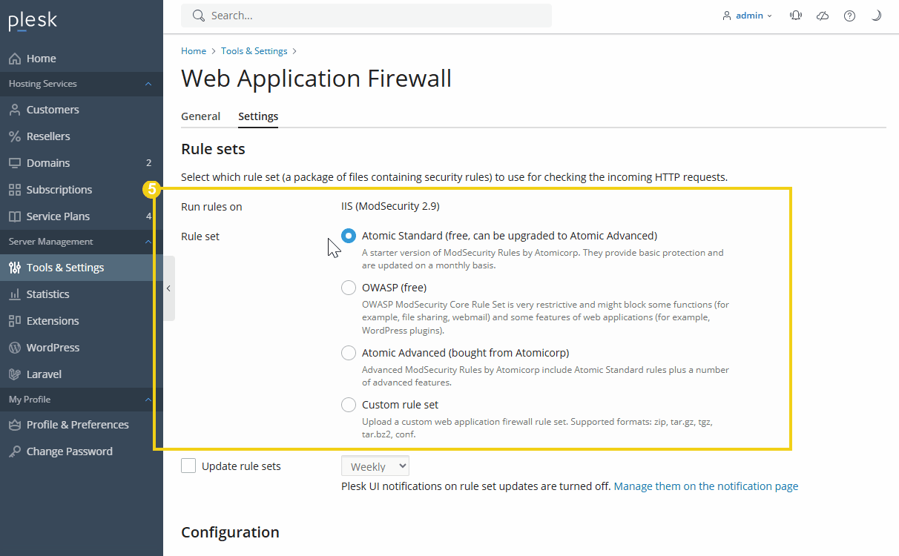Click the Customers person icon
This screenshot has height=556, width=899.
click(x=14, y=110)
